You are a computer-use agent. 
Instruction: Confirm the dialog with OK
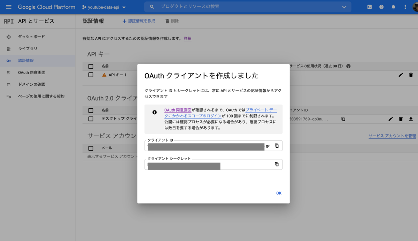click(x=278, y=193)
